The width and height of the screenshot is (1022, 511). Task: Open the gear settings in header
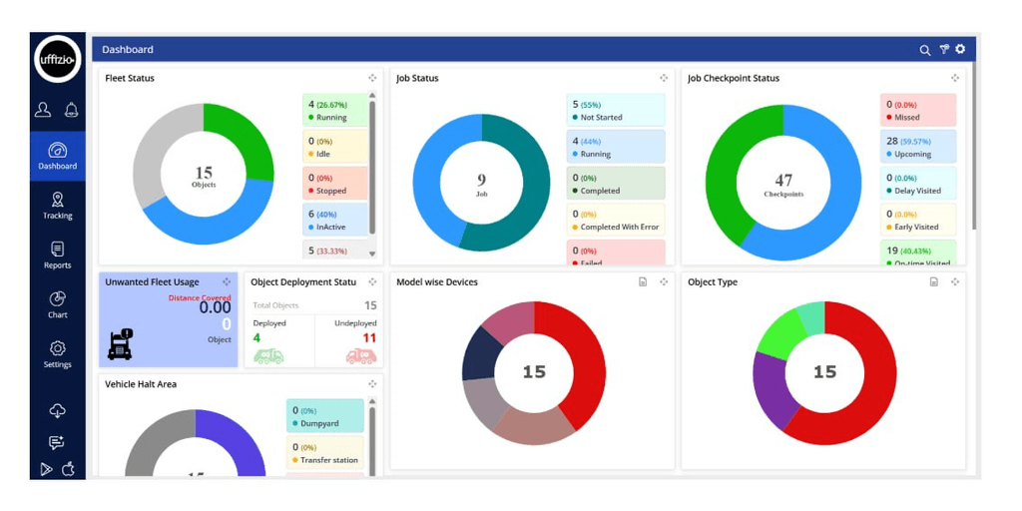click(960, 49)
